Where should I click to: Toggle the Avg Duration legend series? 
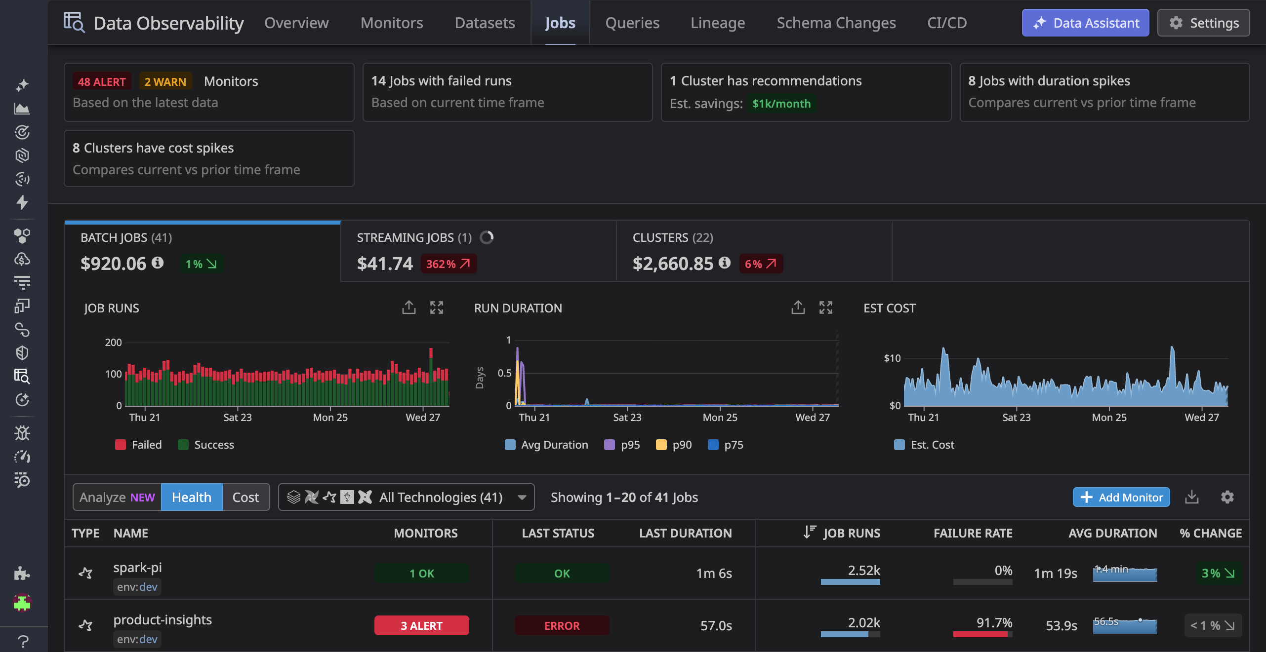click(x=546, y=445)
